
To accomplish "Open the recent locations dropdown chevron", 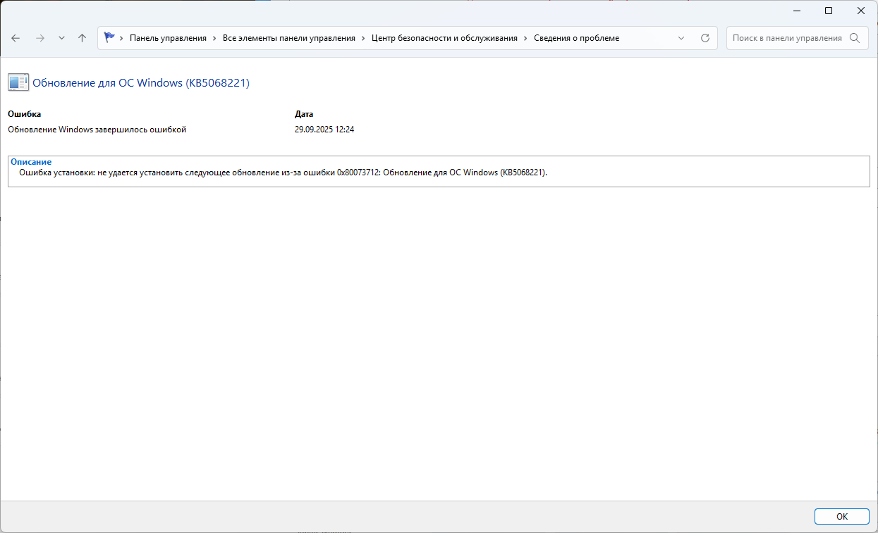I will tap(61, 38).
